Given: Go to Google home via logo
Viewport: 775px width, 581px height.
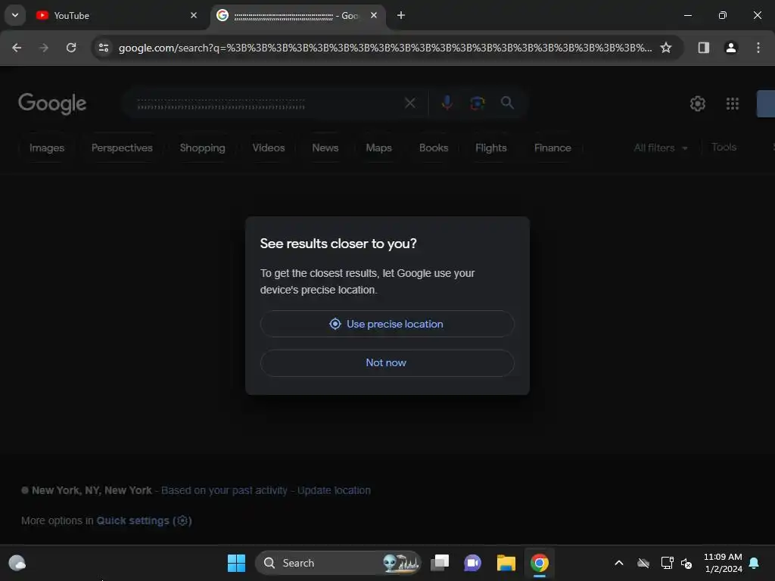Looking at the screenshot, I should pyautogui.click(x=52, y=104).
